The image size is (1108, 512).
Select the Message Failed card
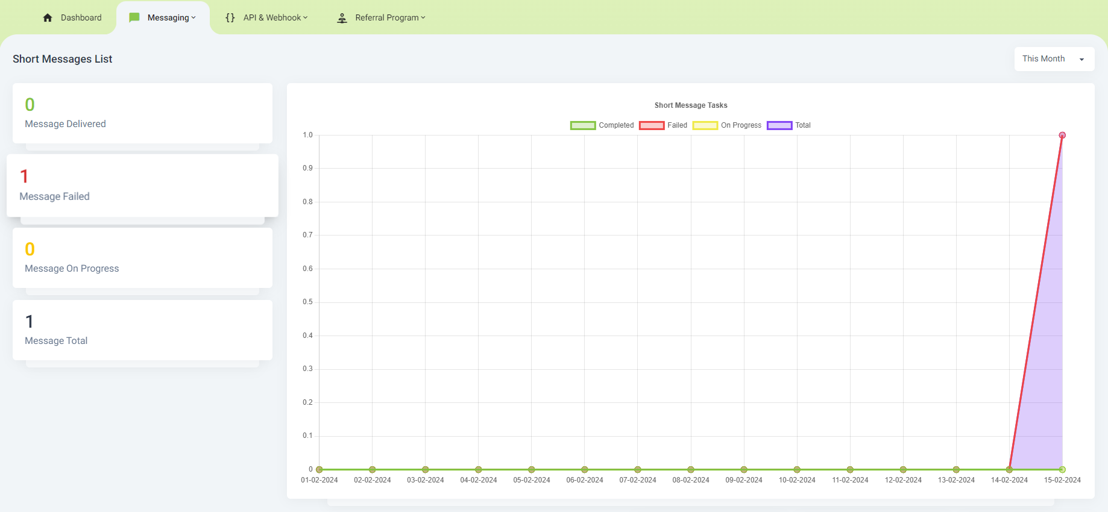click(142, 186)
